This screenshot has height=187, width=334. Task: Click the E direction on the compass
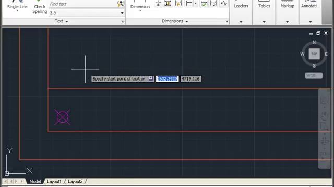point(326,54)
